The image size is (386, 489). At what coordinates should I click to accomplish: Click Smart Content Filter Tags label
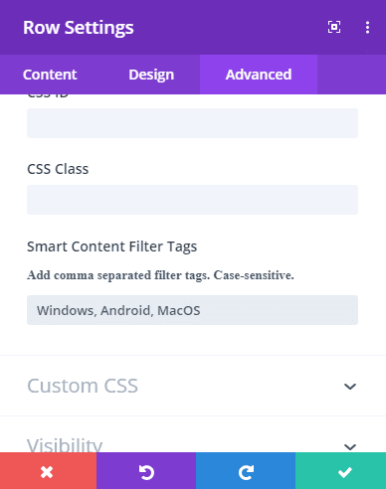coord(111,246)
